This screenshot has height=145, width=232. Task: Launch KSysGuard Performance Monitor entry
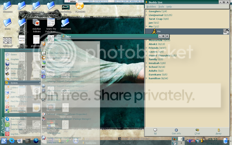pos(70,72)
